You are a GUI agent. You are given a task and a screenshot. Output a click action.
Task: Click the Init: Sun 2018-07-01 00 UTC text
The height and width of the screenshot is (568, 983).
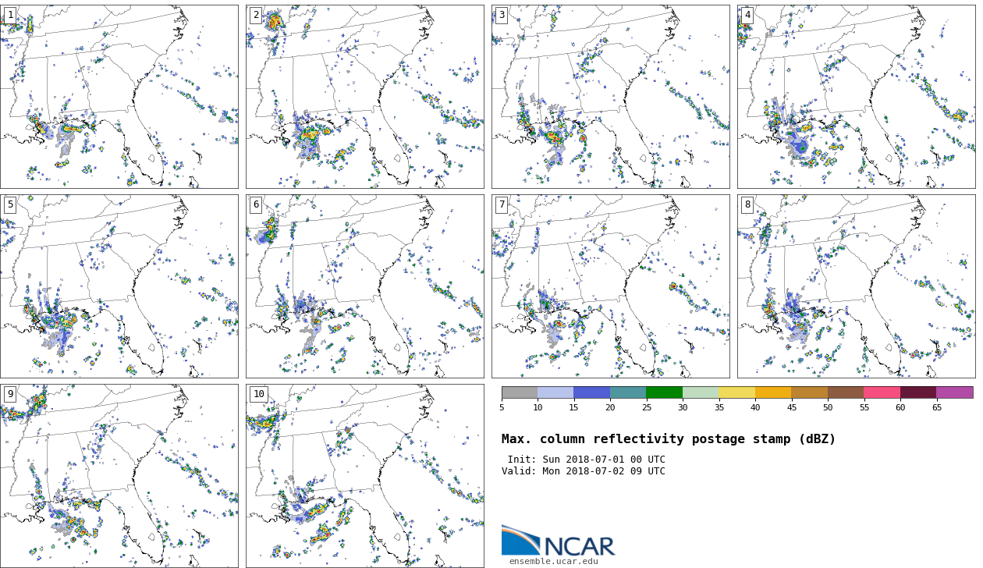coord(587,460)
